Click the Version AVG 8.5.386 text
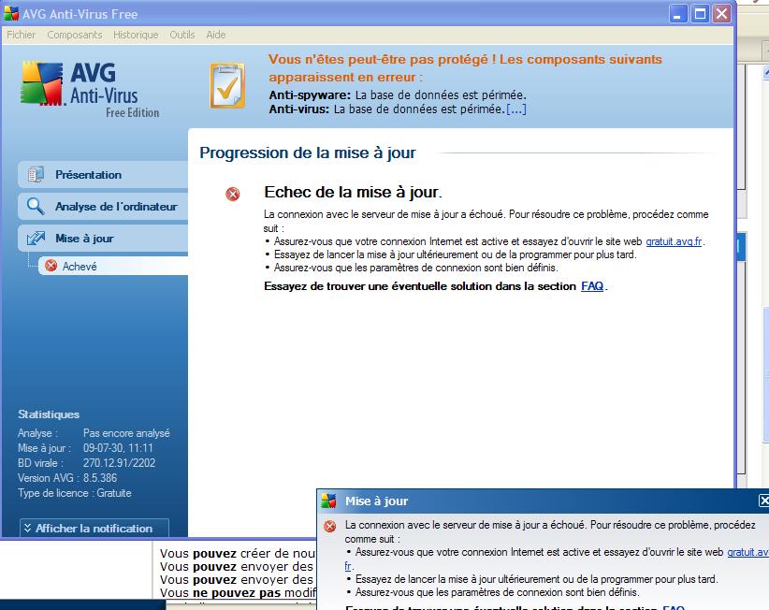 coord(67,477)
